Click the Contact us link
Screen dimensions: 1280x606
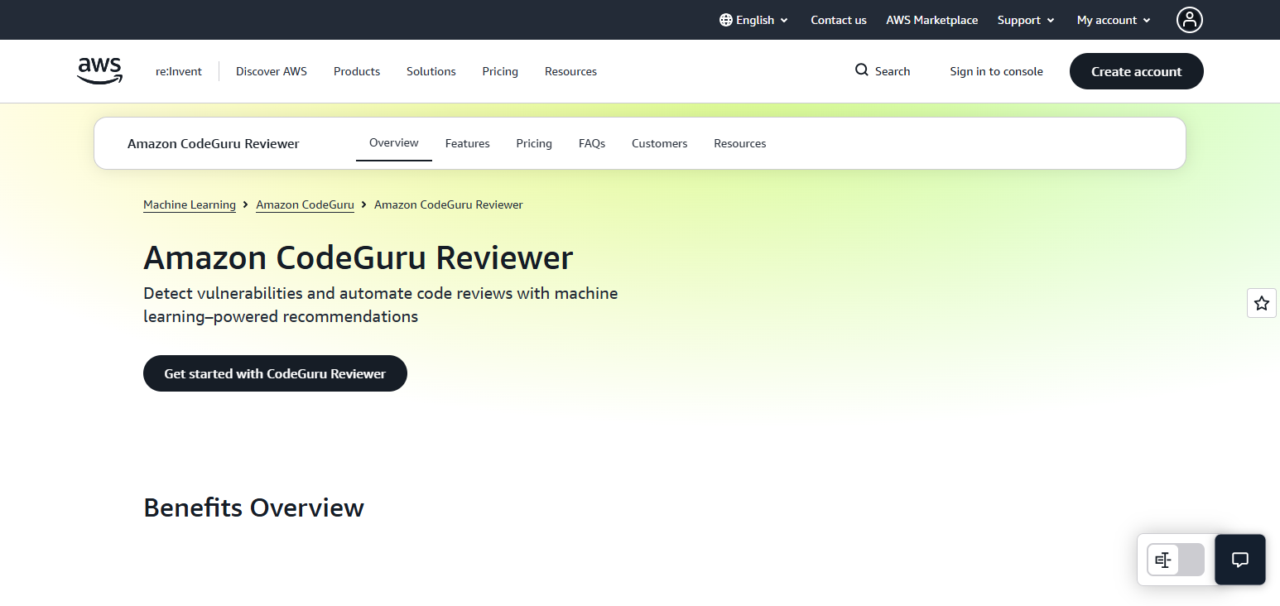point(839,20)
